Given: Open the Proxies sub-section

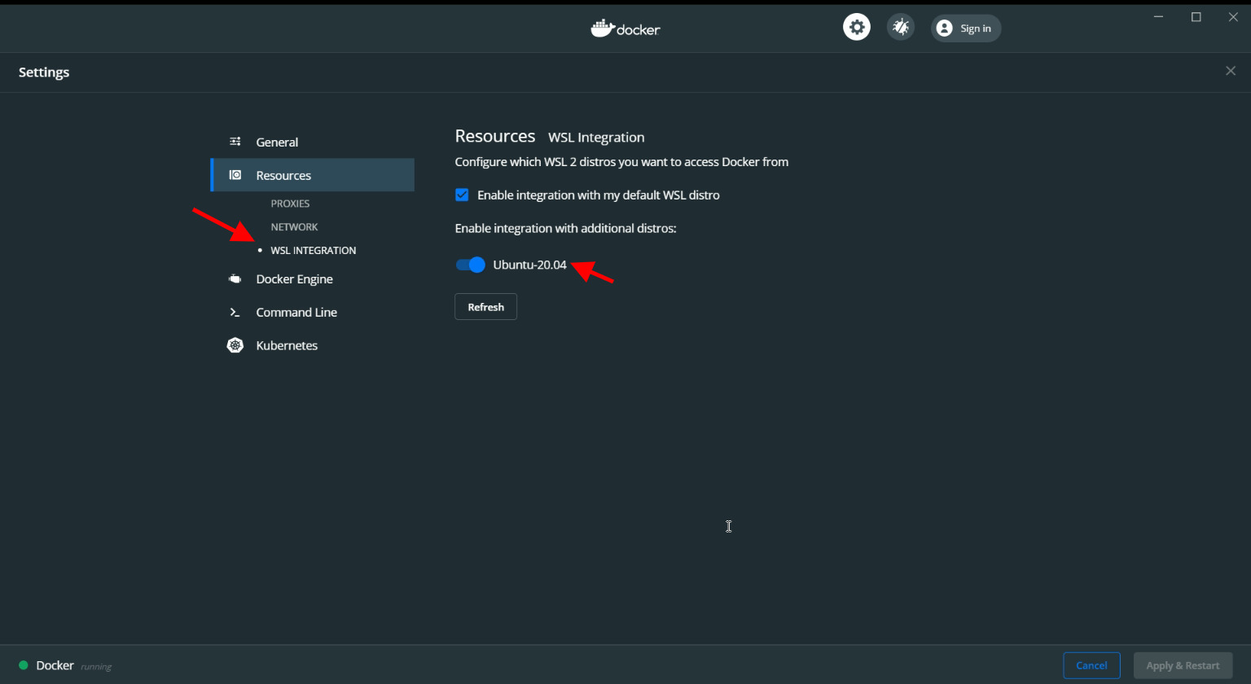Looking at the screenshot, I should [x=290, y=204].
